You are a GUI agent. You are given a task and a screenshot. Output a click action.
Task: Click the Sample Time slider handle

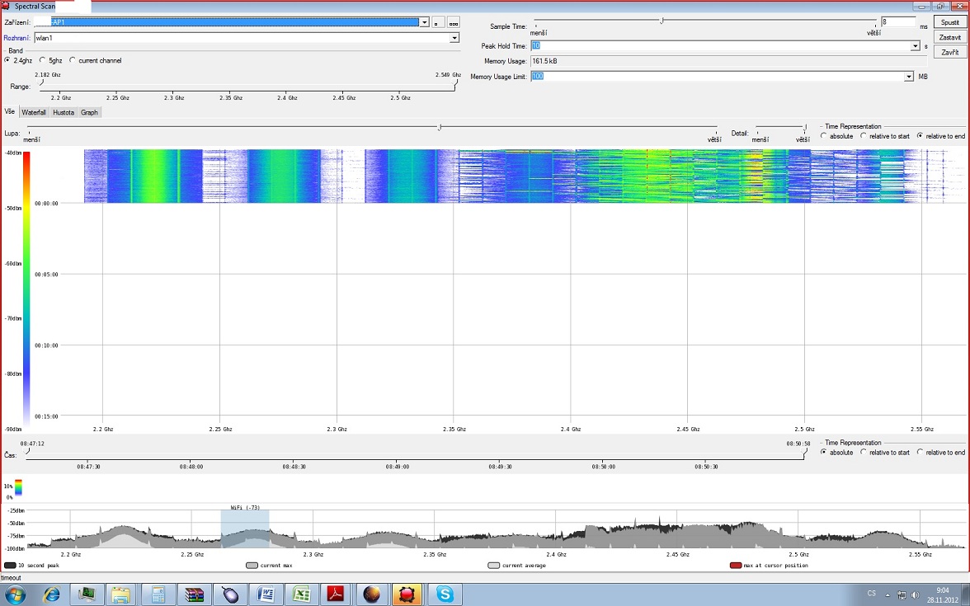coord(662,21)
